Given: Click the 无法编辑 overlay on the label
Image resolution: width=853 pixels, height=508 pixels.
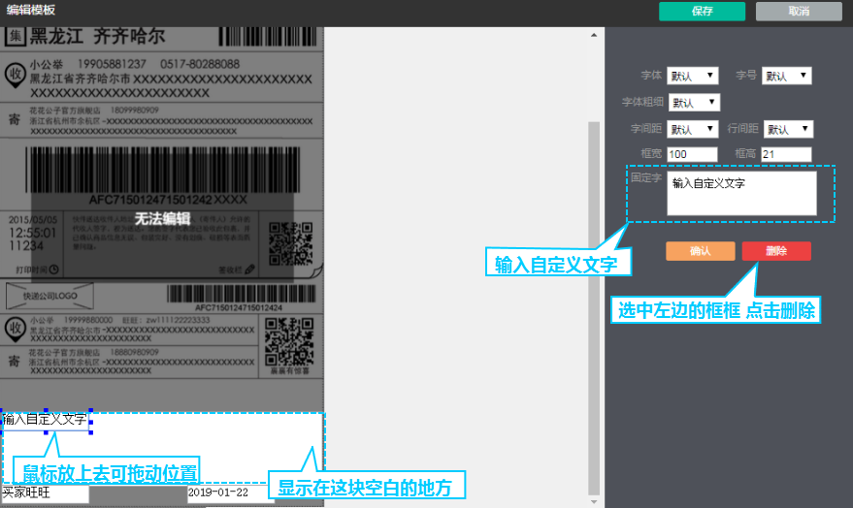Looking at the screenshot, I should (x=162, y=219).
